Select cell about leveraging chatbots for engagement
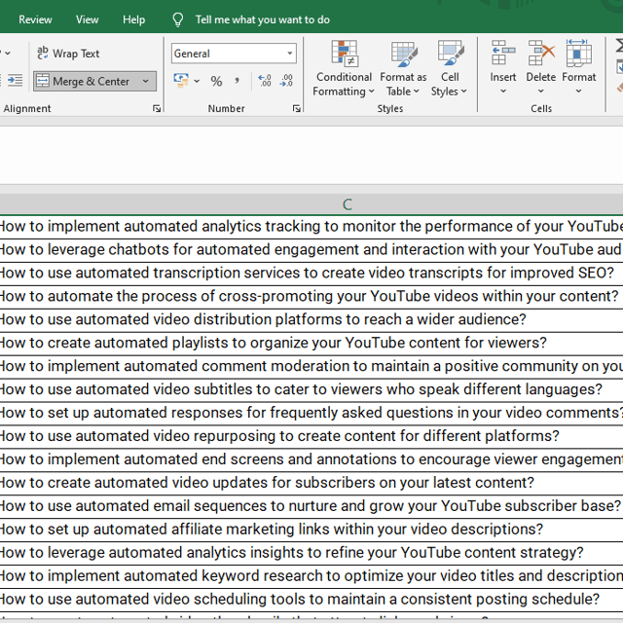Image resolution: width=623 pixels, height=623 pixels. tap(311, 250)
